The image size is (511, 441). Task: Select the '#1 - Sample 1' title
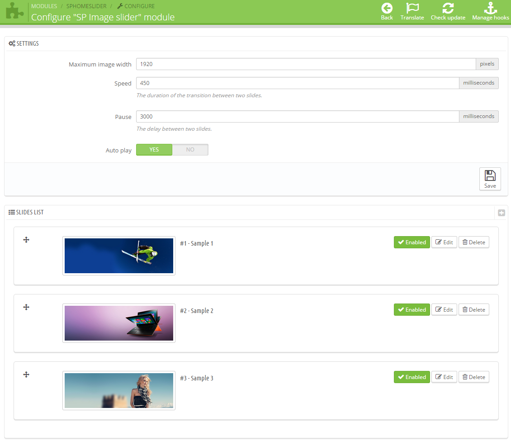pyautogui.click(x=197, y=243)
